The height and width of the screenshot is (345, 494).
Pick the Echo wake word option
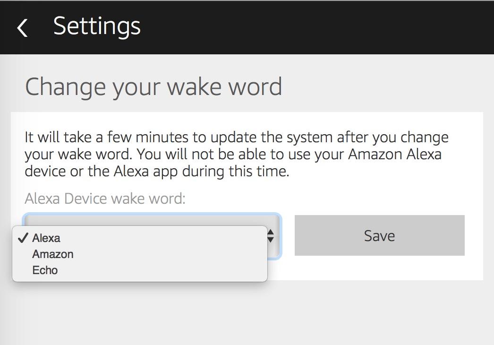45,270
